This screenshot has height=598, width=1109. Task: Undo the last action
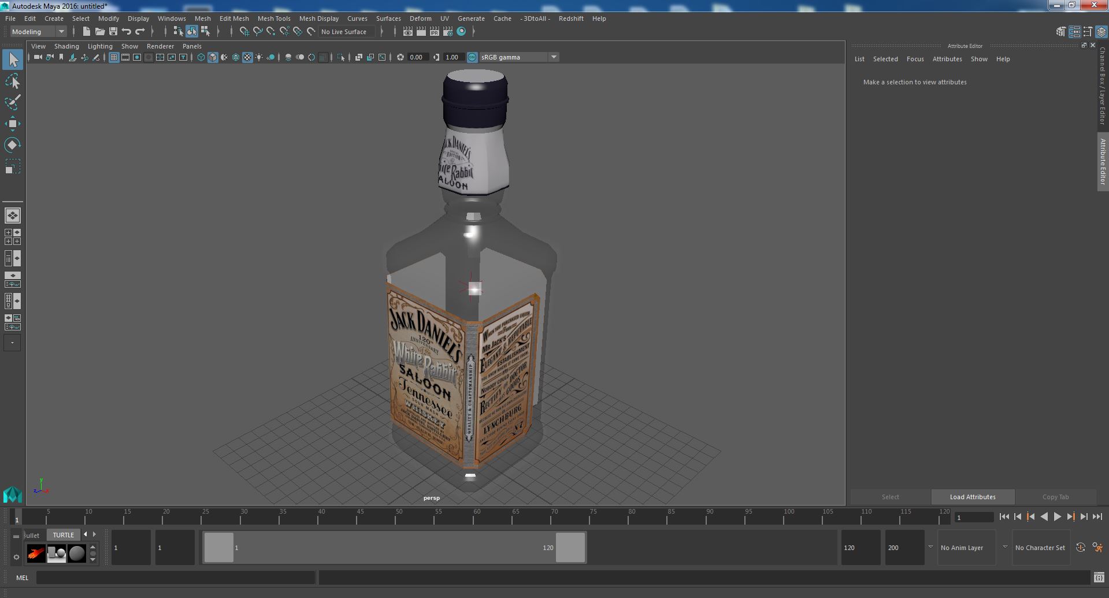(x=127, y=32)
